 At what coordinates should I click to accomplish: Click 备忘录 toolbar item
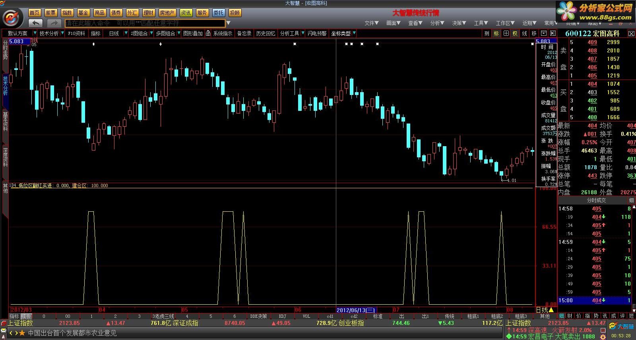(244, 33)
